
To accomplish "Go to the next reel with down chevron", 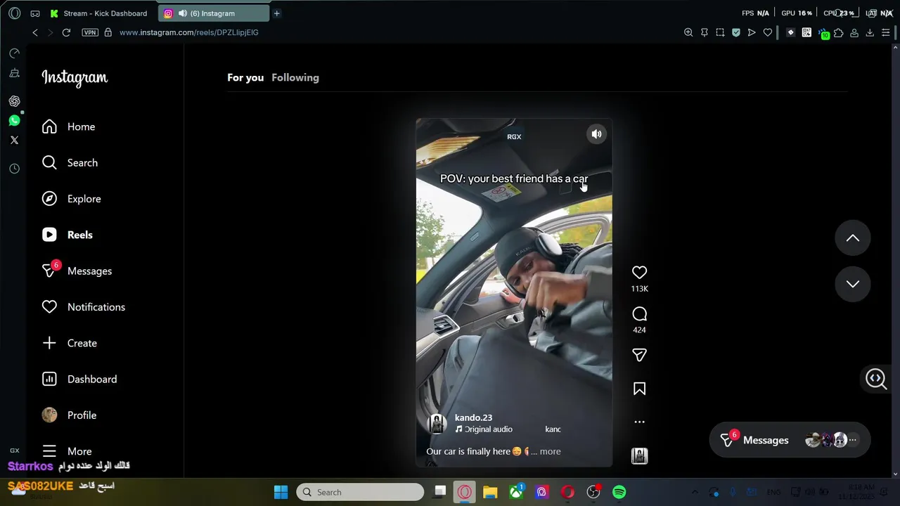I will tap(852, 284).
